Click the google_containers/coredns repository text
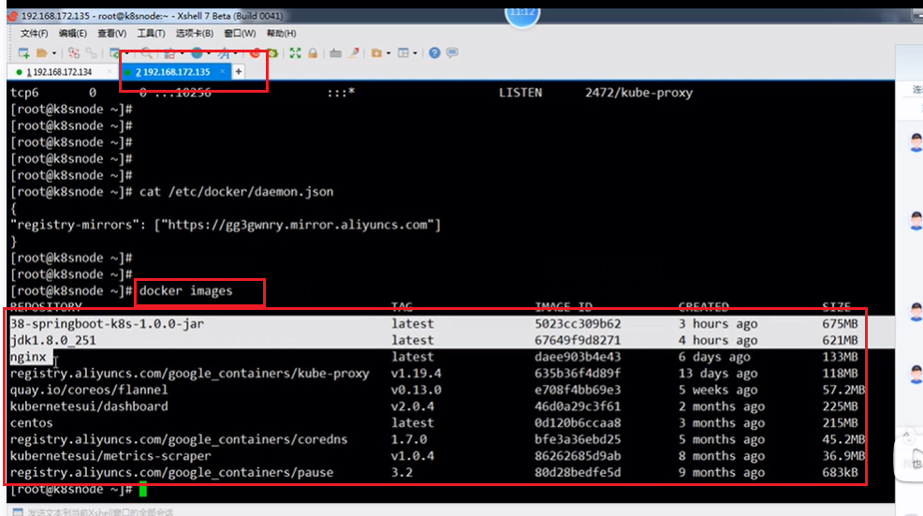Image resolution: width=923 pixels, height=516 pixels. [x=179, y=439]
